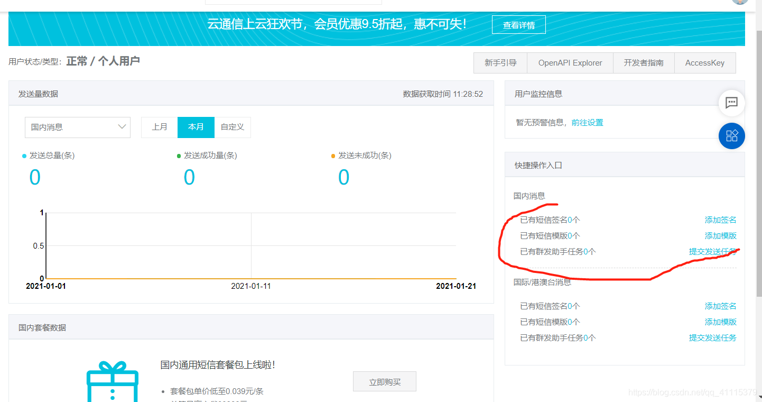Click the 用户监控信息 panel header
Screen dimensions: 762x402
pos(625,94)
